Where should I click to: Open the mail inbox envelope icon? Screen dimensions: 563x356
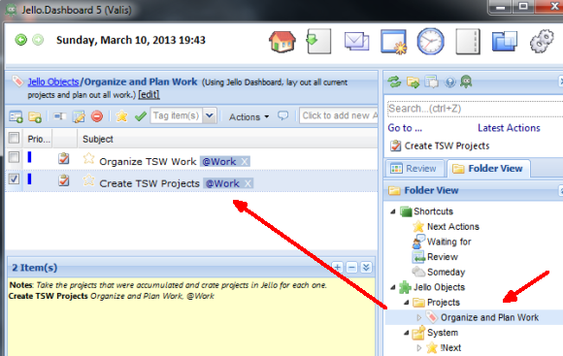pos(356,42)
